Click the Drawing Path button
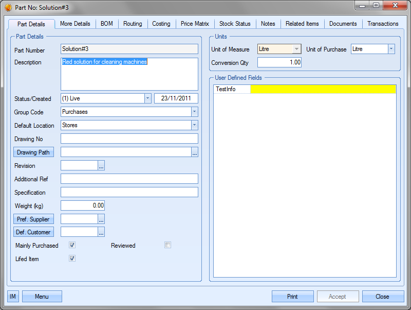Image resolution: width=411 pixels, height=310 pixels. coord(33,152)
